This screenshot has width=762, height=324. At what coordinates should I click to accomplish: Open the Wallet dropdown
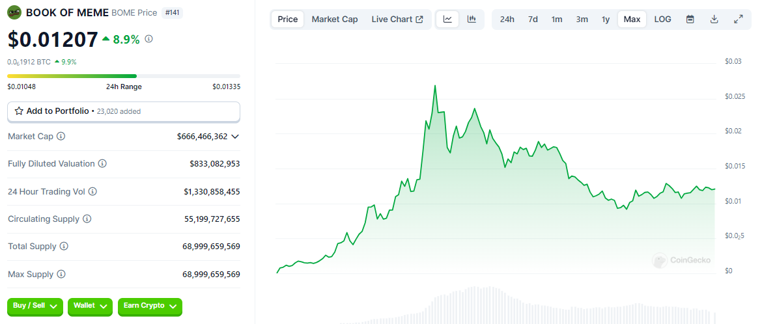click(91, 306)
